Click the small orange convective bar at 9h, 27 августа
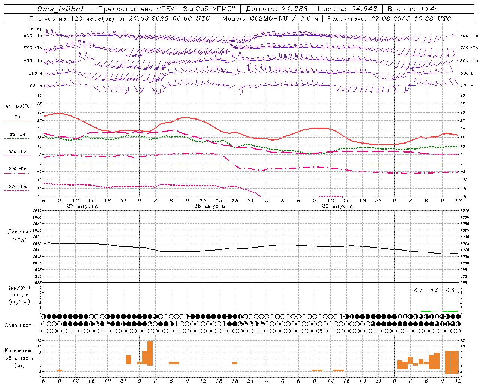The height and width of the screenshot is (384, 480). (x=60, y=370)
